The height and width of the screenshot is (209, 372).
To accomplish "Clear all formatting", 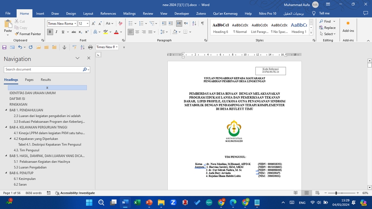I will click(x=120, y=24).
